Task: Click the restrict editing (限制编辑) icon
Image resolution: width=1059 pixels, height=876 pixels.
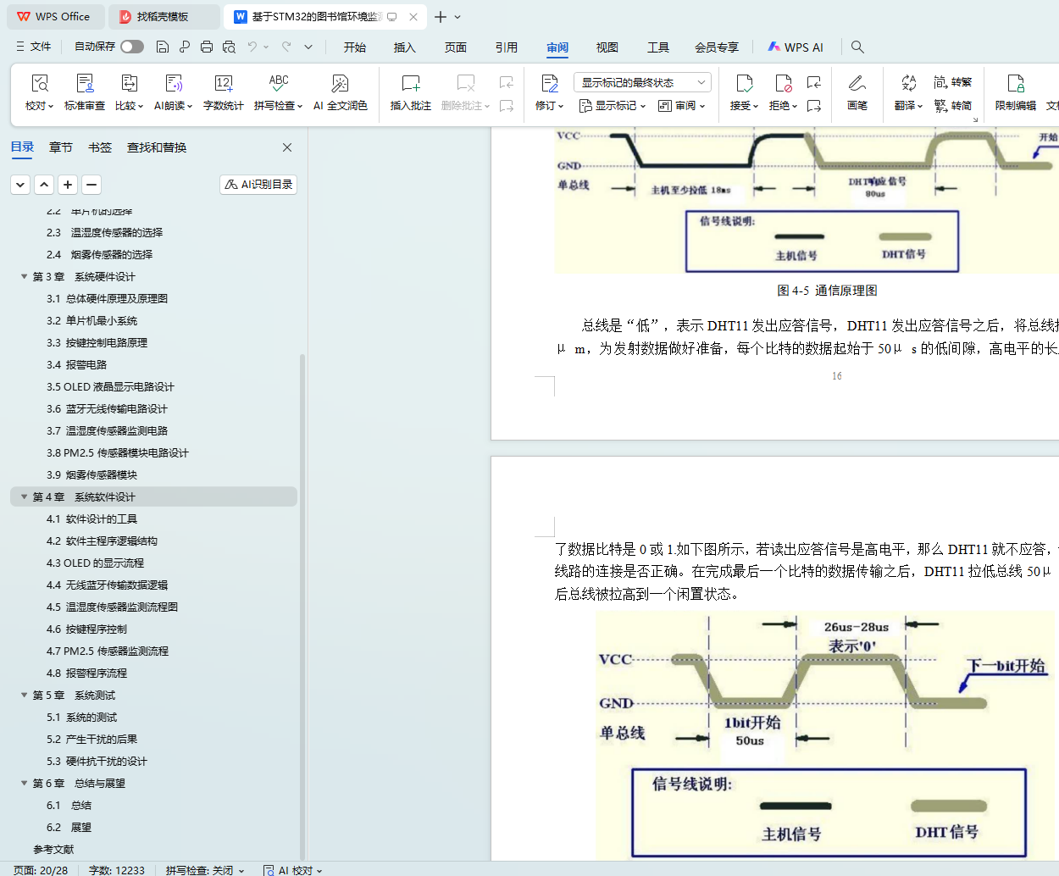Action: tap(1015, 84)
